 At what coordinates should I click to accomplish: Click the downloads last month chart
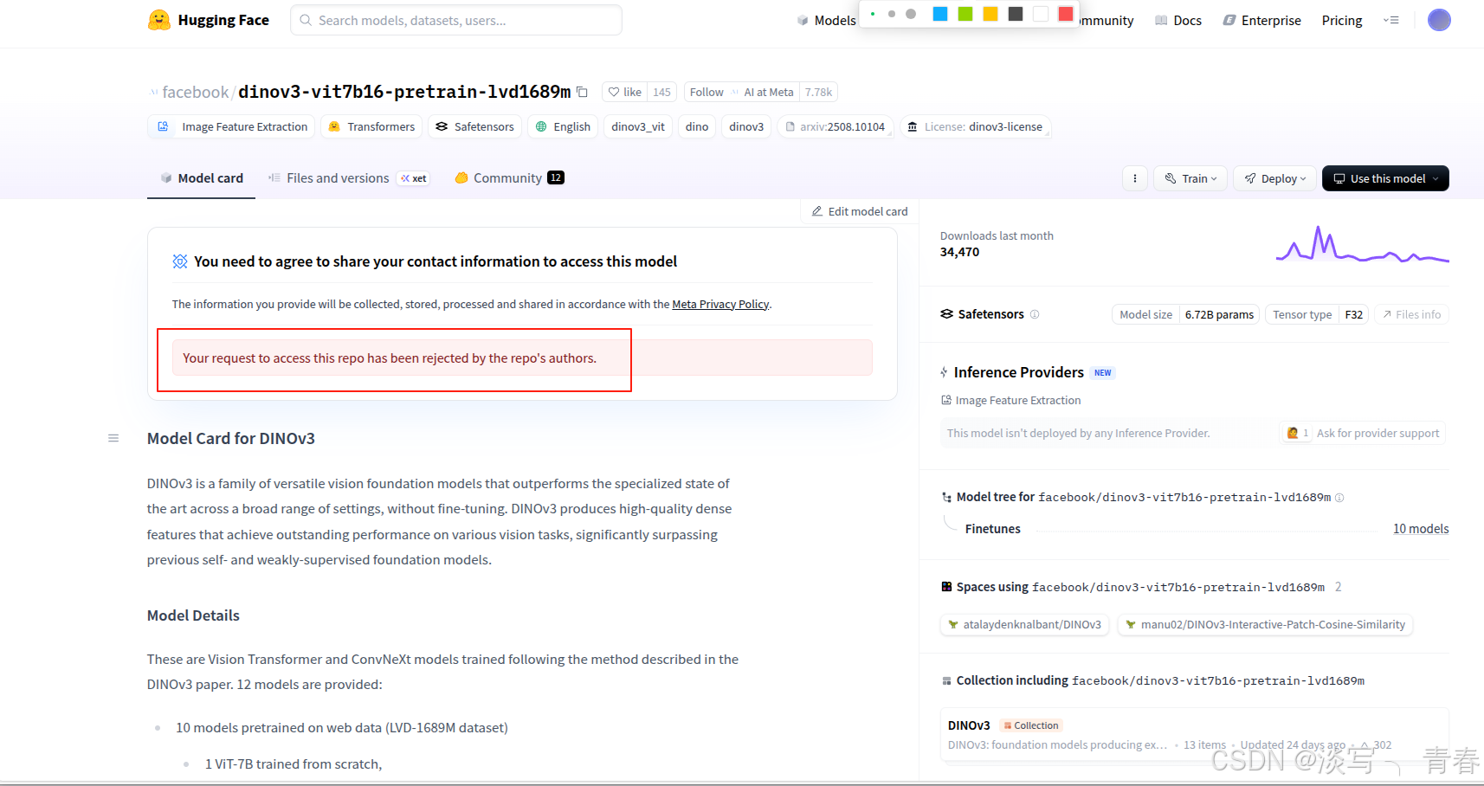(1362, 243)
